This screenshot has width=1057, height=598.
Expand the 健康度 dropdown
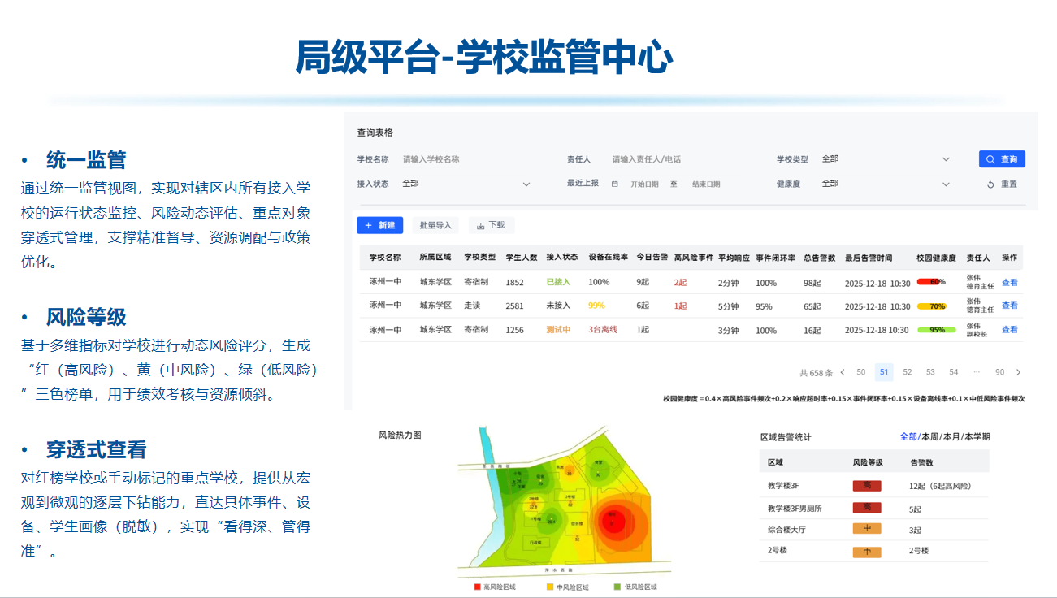pos(946,184)
